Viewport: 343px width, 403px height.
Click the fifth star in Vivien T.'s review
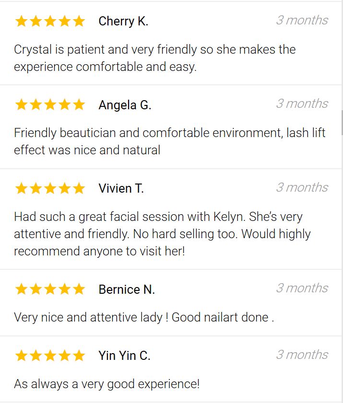pyautogui.click(x=79, y=188)
